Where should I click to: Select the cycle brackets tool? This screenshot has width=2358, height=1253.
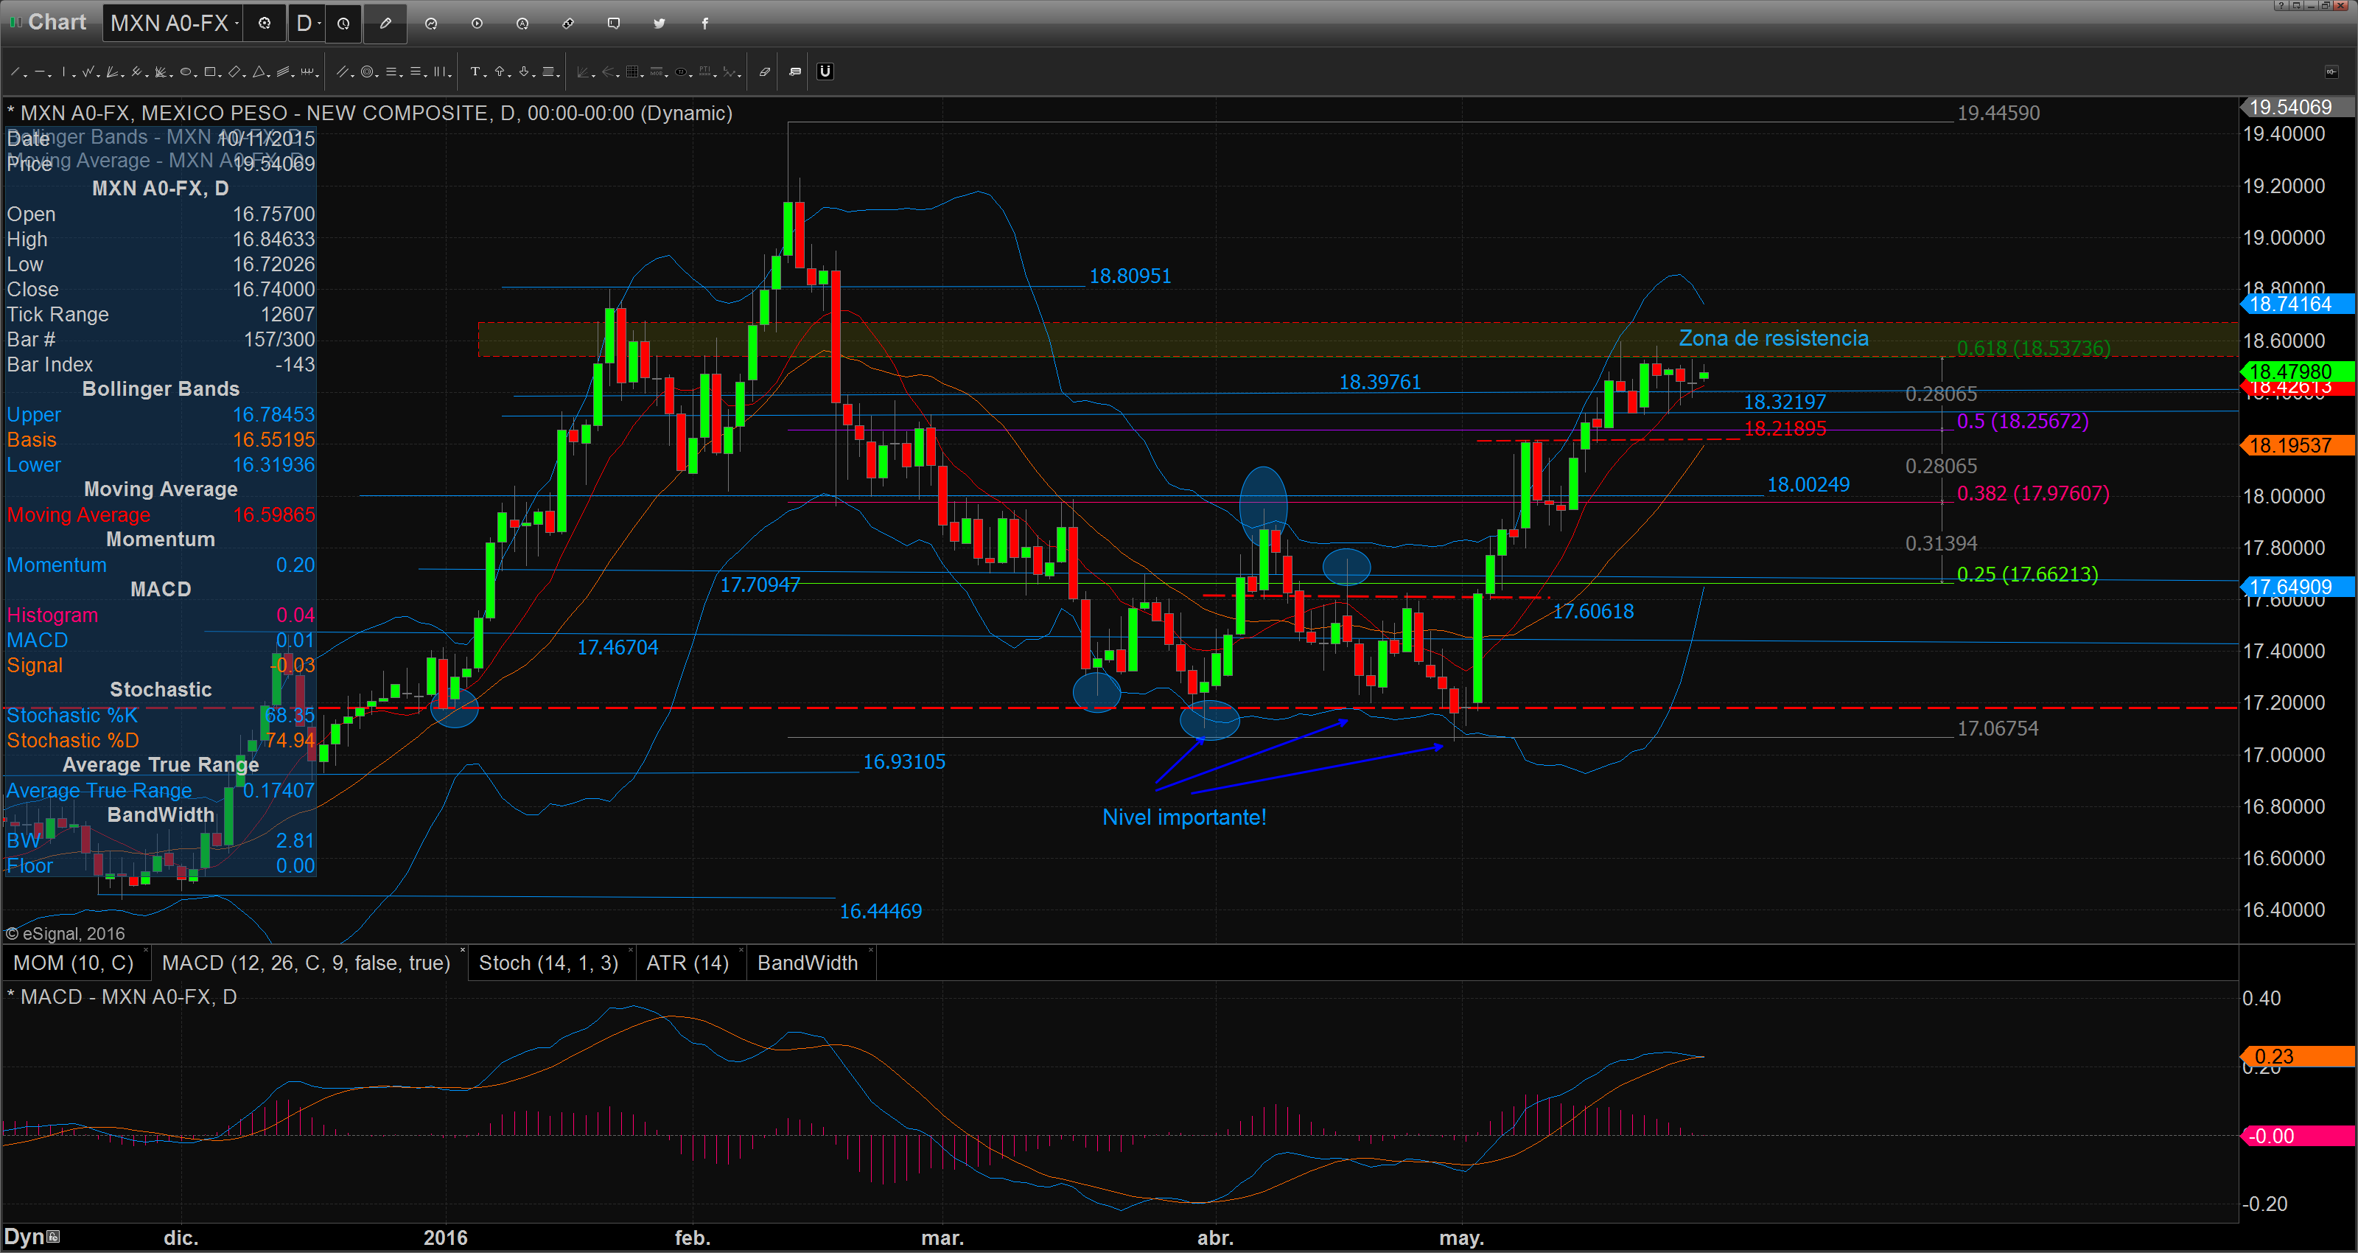(307, 71)
